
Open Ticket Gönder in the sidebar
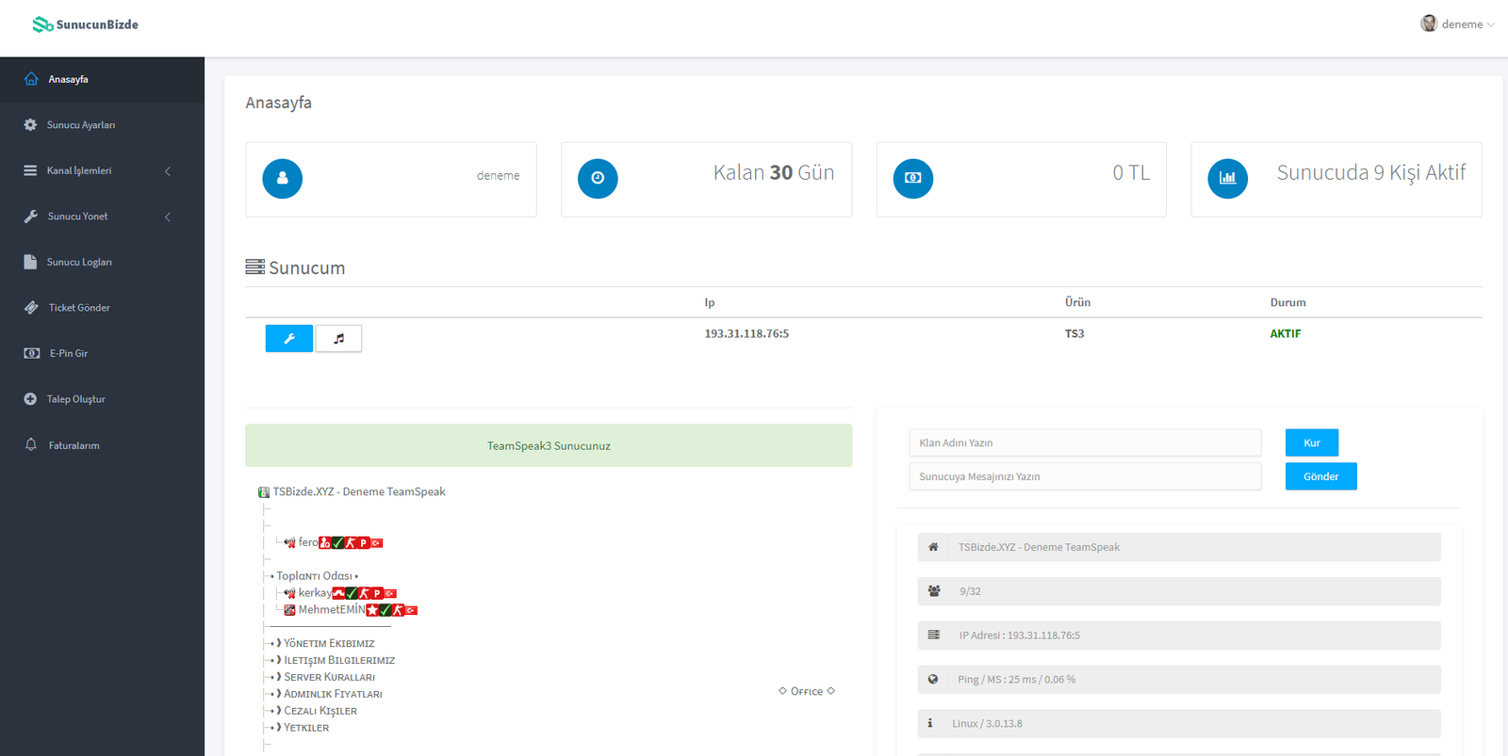tap(79, 308)
